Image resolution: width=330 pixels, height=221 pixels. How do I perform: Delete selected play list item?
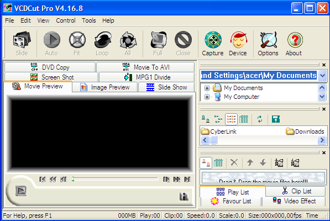(x=234, y=163)
